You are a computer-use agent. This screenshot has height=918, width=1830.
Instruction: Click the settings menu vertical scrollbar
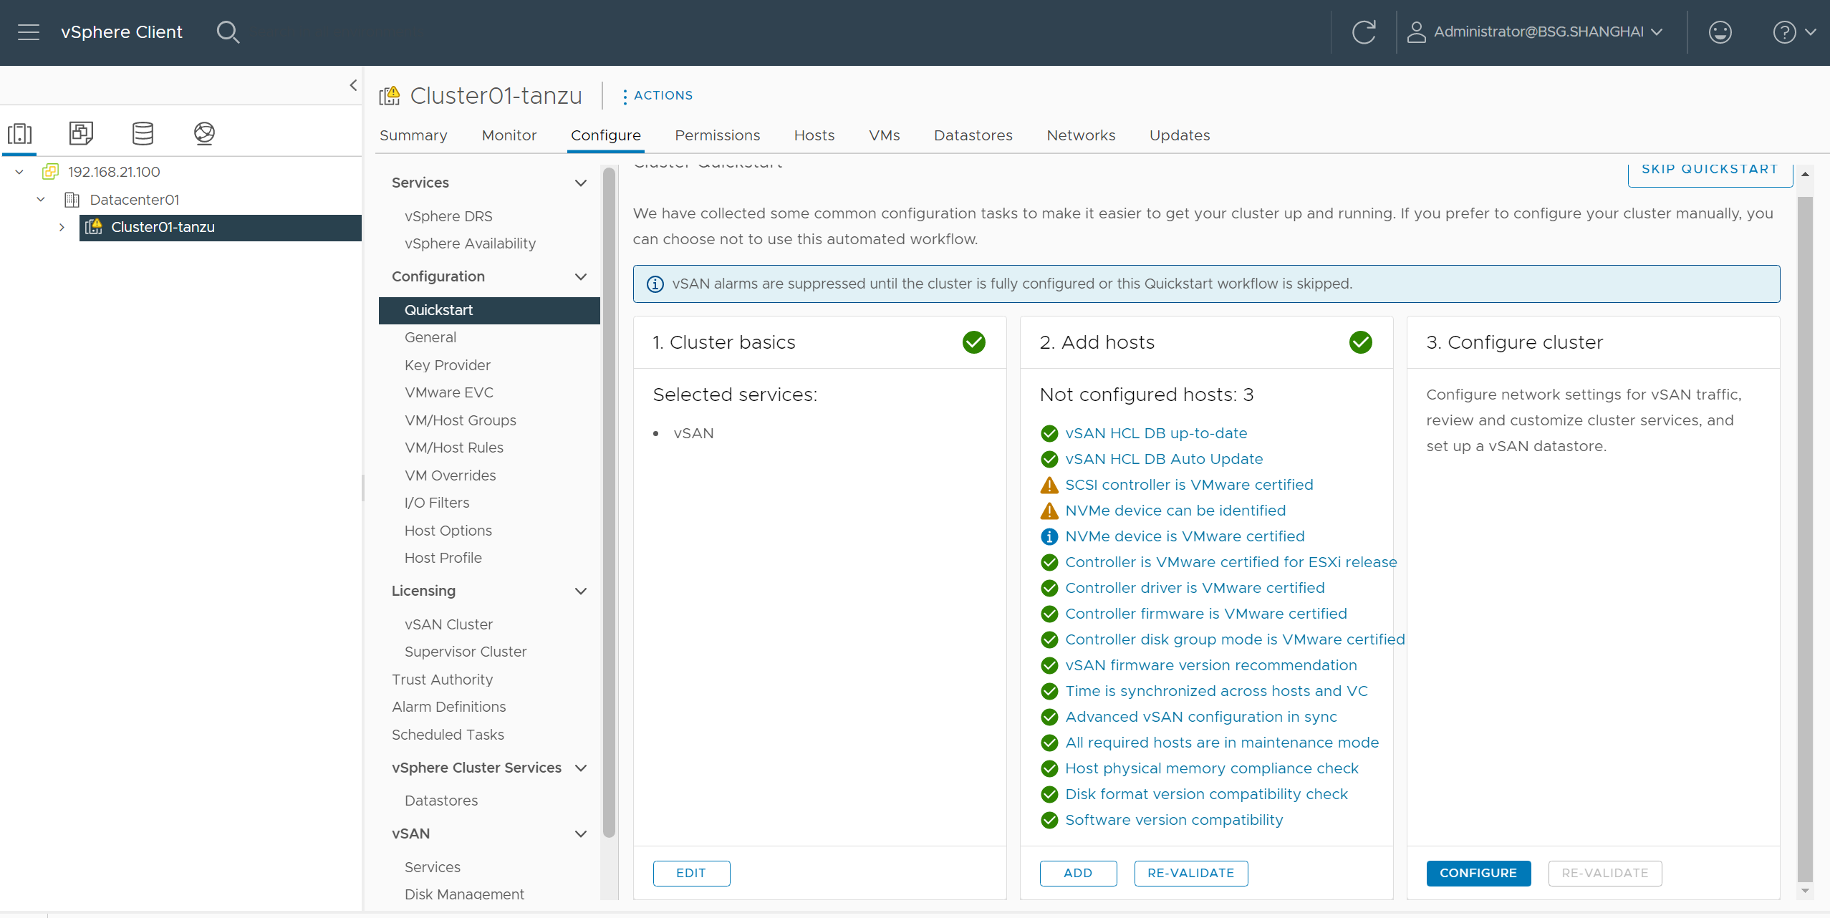(609, 501)
